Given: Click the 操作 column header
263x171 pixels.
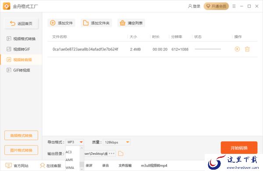Looking at the screenshot, I should click(x=238, y=37).
